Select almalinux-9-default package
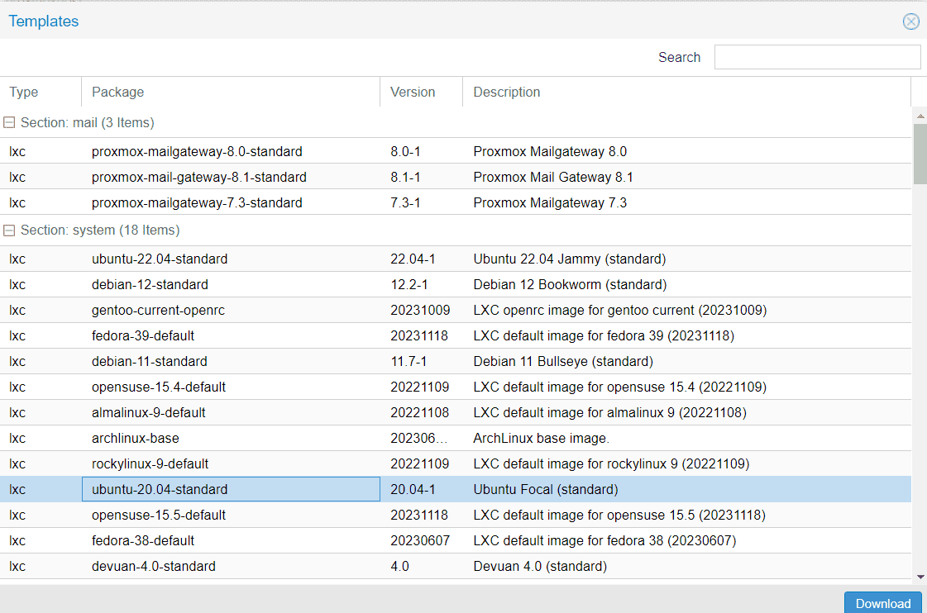This screenshot has width=927, height=613. 148,413
